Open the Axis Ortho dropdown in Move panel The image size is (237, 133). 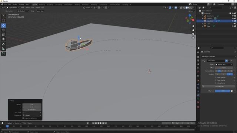click(x=32, y=112)
